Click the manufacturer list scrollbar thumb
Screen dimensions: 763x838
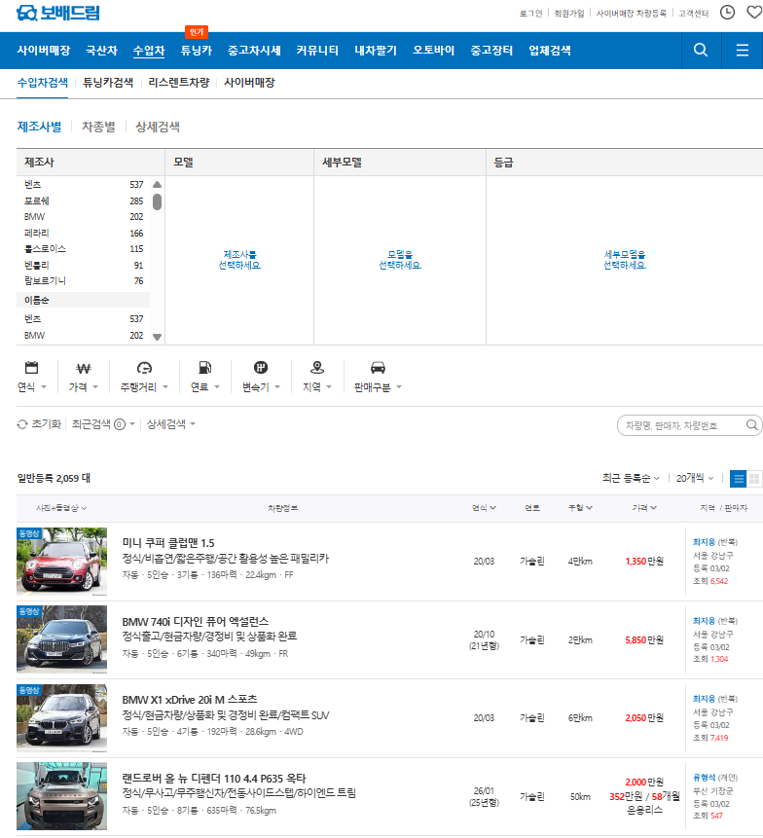pos(157,202)
